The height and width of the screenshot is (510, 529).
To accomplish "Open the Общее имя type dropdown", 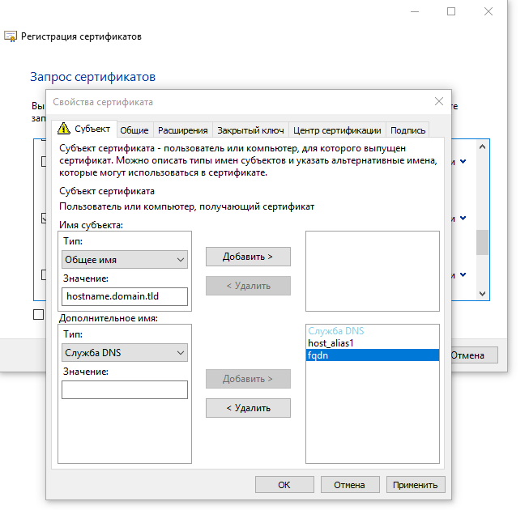I will click(125, 260).
